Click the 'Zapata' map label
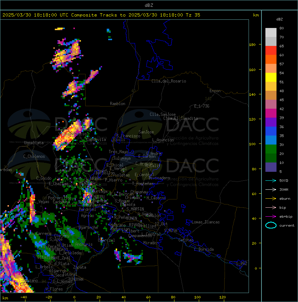 tap(80, 267)
